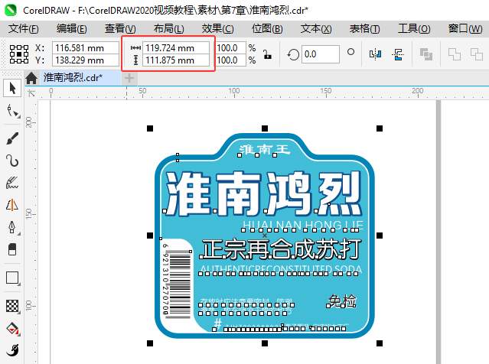Choose the Pen nib tool
This screenshot has height=364, width=489.
pyautogui.click(x=12, y=227)
